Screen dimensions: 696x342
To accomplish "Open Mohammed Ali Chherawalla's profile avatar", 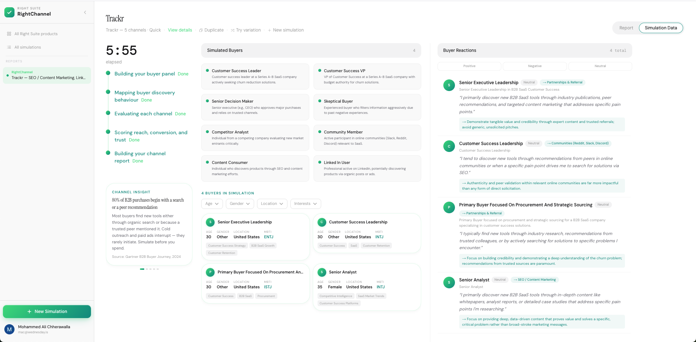I will pos(9,329).
